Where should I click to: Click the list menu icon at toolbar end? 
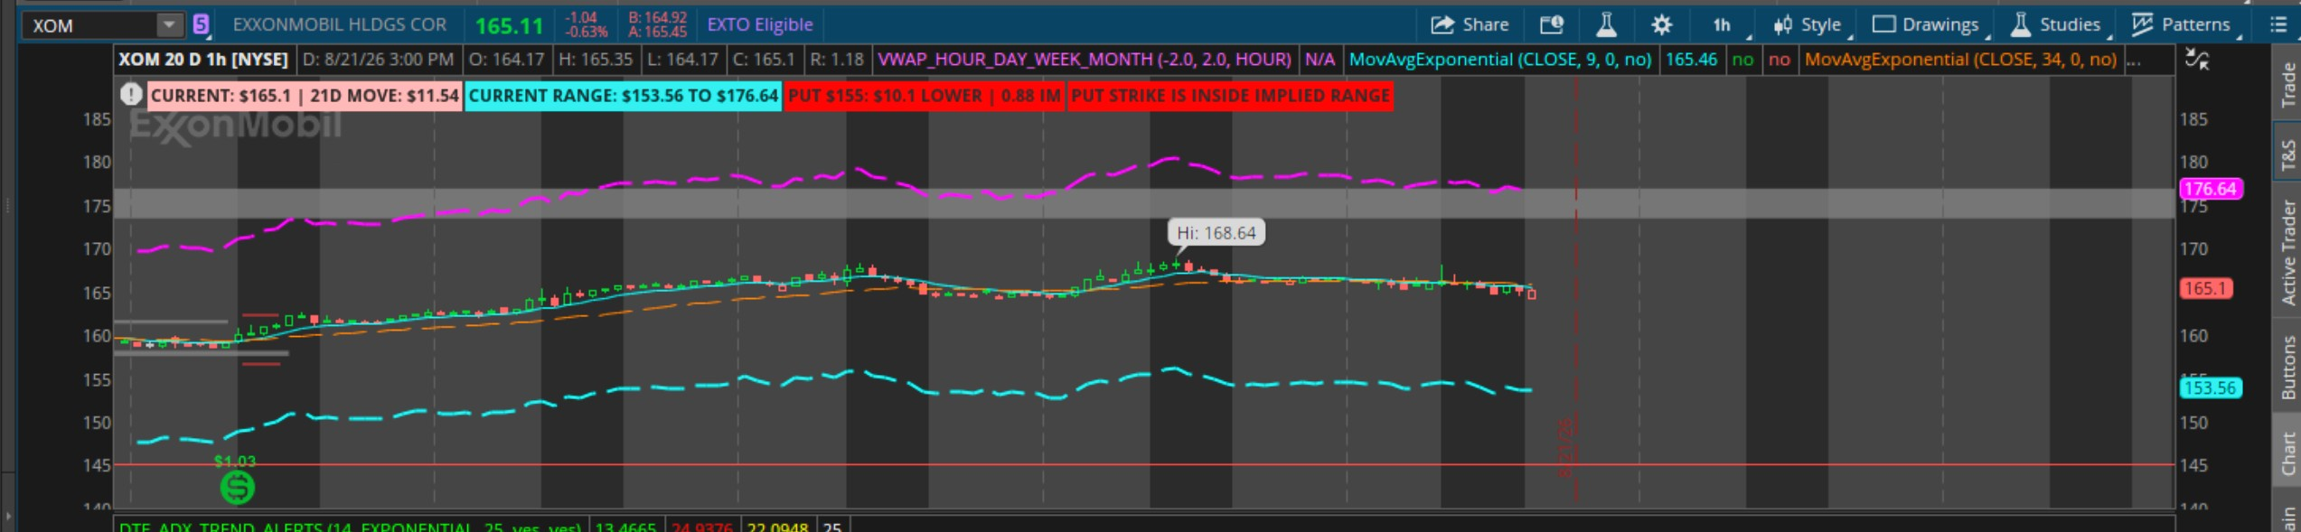[x=2278, y=24]
